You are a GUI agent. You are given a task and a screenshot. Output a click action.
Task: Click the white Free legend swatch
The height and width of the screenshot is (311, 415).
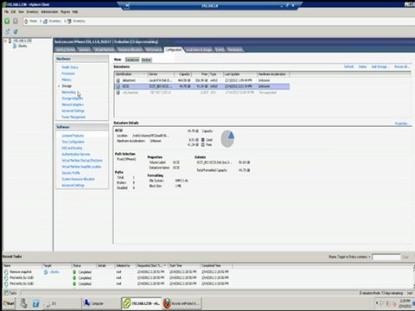pos(203,144)
